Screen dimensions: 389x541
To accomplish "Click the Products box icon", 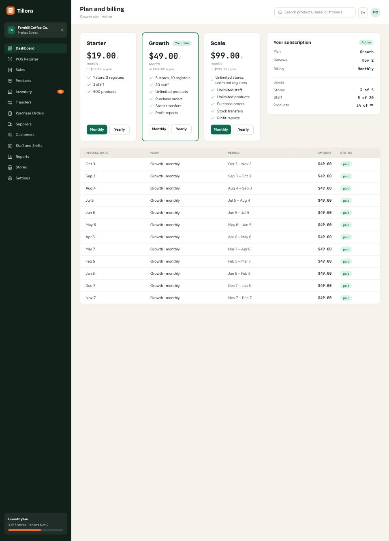I will coord(10,81).
